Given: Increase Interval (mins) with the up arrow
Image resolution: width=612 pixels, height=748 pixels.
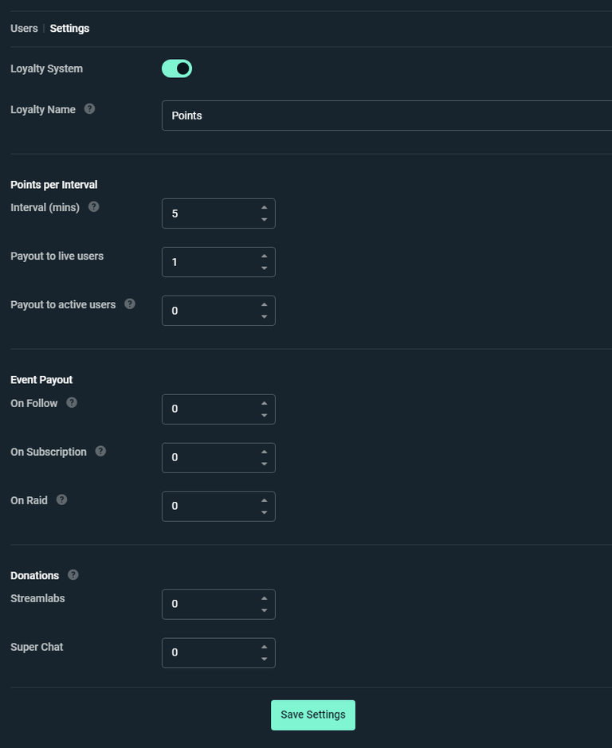Looking at the screenshot, I should tap(265, 209).
